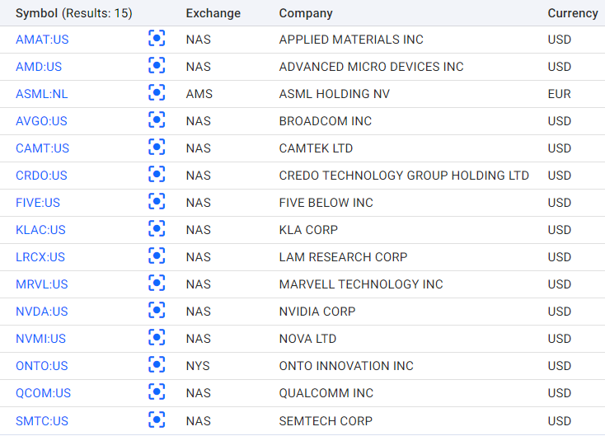The width and height of the screenshot is (605, 436).
Task: Click the focus icon in LRCX:US row
Action: (157, 256)
